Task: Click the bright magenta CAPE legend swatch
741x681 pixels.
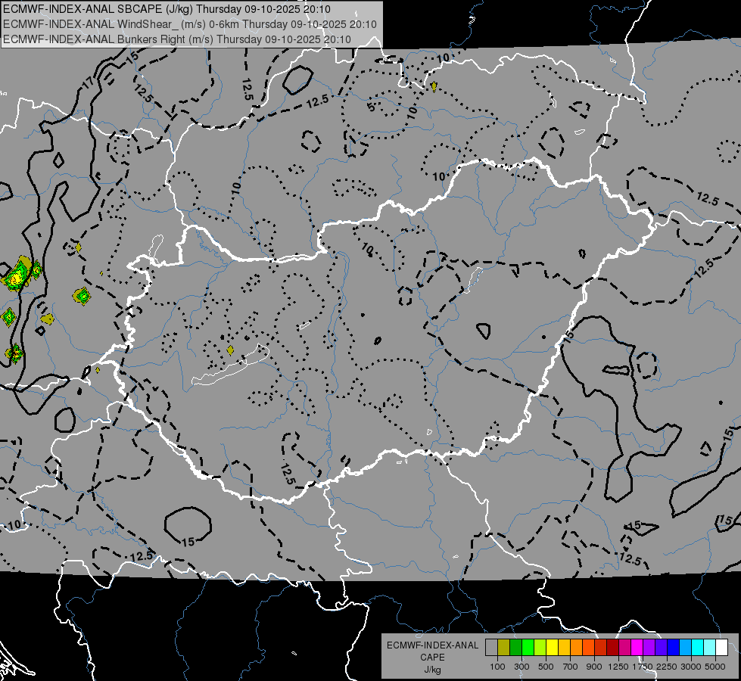Action: pos(637,647)
